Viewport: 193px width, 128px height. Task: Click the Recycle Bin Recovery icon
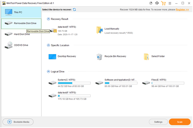tap(99, 57)
